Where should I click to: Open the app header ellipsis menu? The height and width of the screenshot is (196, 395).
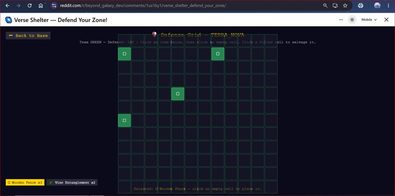pyautogui.click(x=341, y=20)
